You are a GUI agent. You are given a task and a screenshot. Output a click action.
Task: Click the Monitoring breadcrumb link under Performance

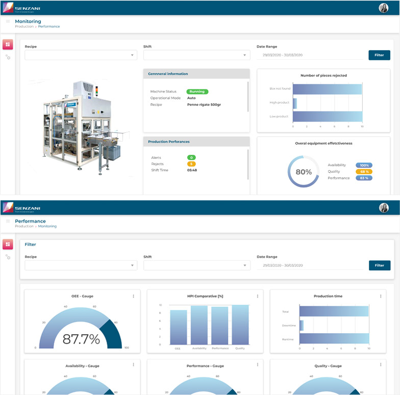tap(47, 226)
